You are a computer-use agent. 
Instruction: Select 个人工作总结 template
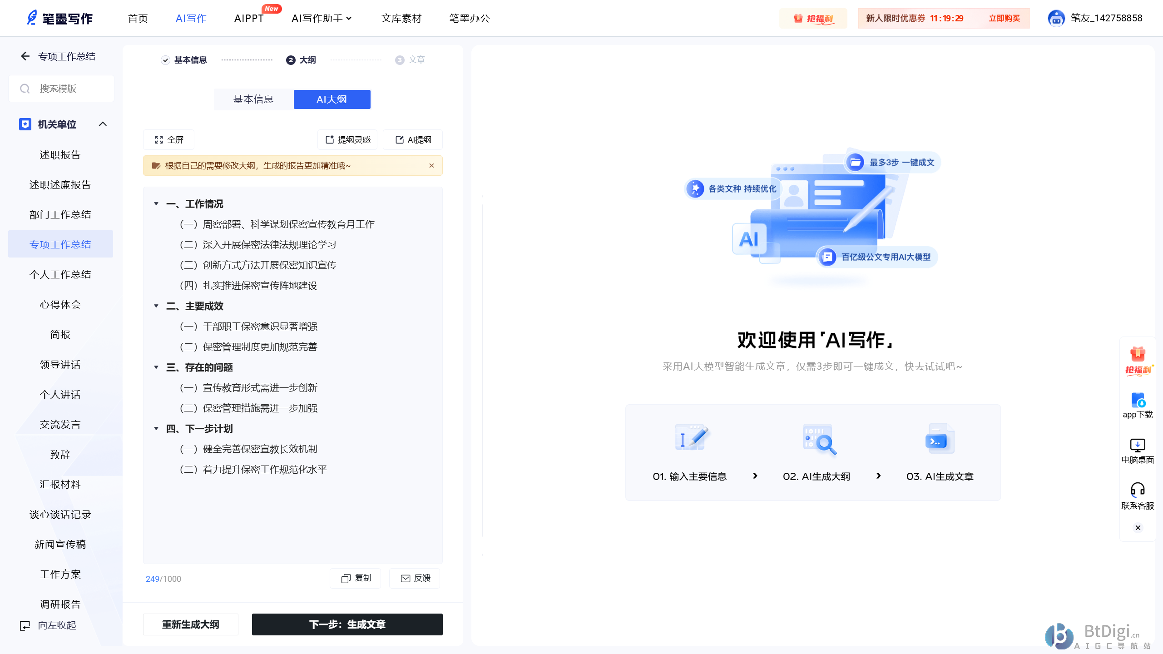tap(60, 275)
